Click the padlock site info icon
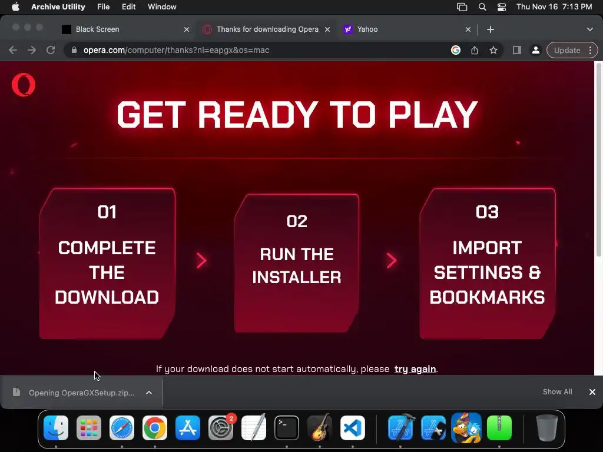Image resolution: width=603 pixels, height=452 pixels. coord(74,50)
